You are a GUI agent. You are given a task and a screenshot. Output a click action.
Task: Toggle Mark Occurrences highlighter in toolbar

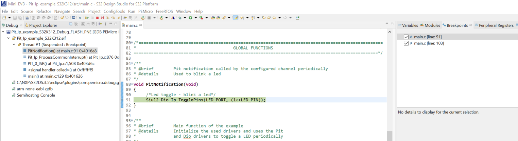[x=235, y=18]
